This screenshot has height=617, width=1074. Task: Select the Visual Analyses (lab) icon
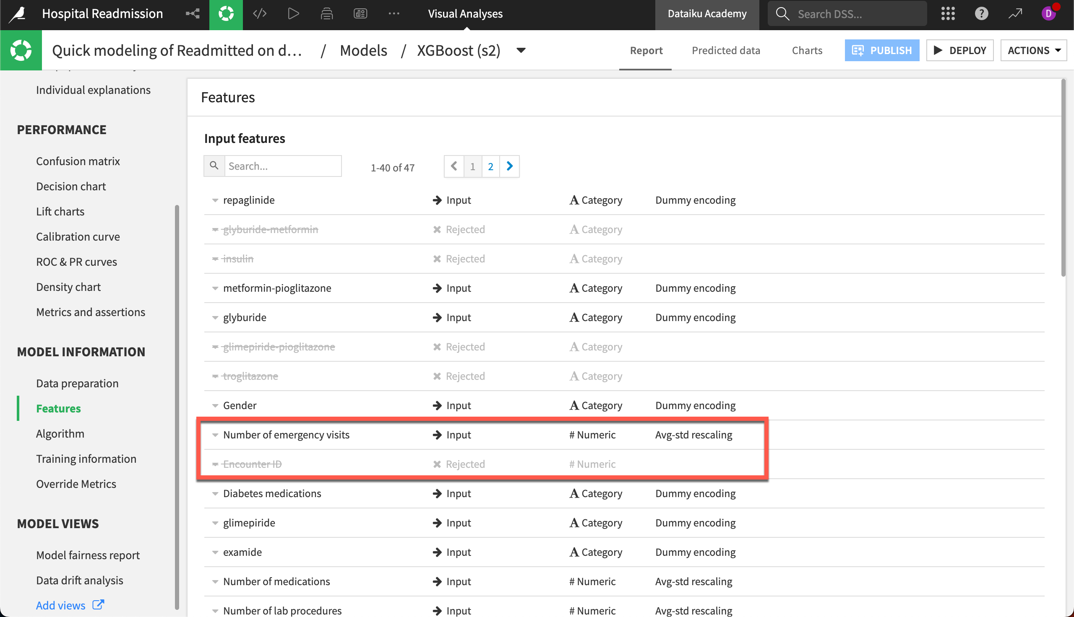(226, 13)
